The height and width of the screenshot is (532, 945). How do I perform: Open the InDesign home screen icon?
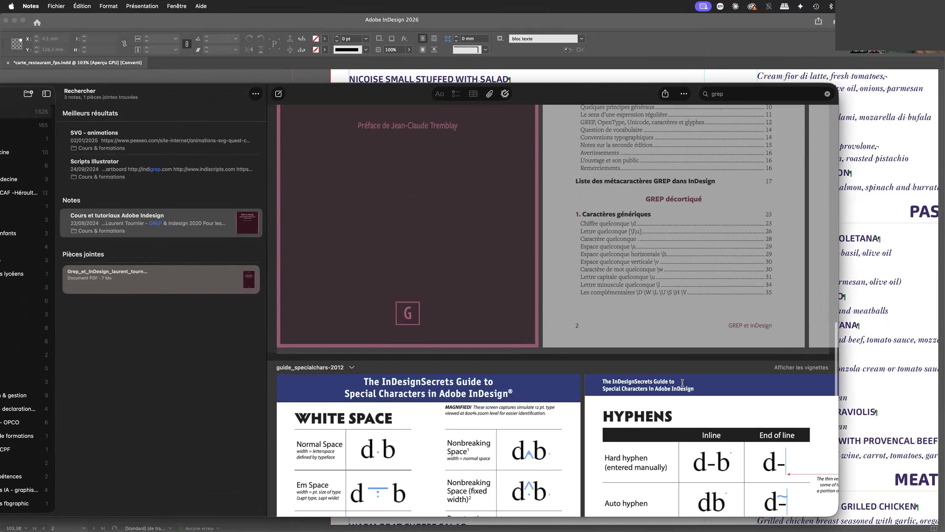click(37, 22)
